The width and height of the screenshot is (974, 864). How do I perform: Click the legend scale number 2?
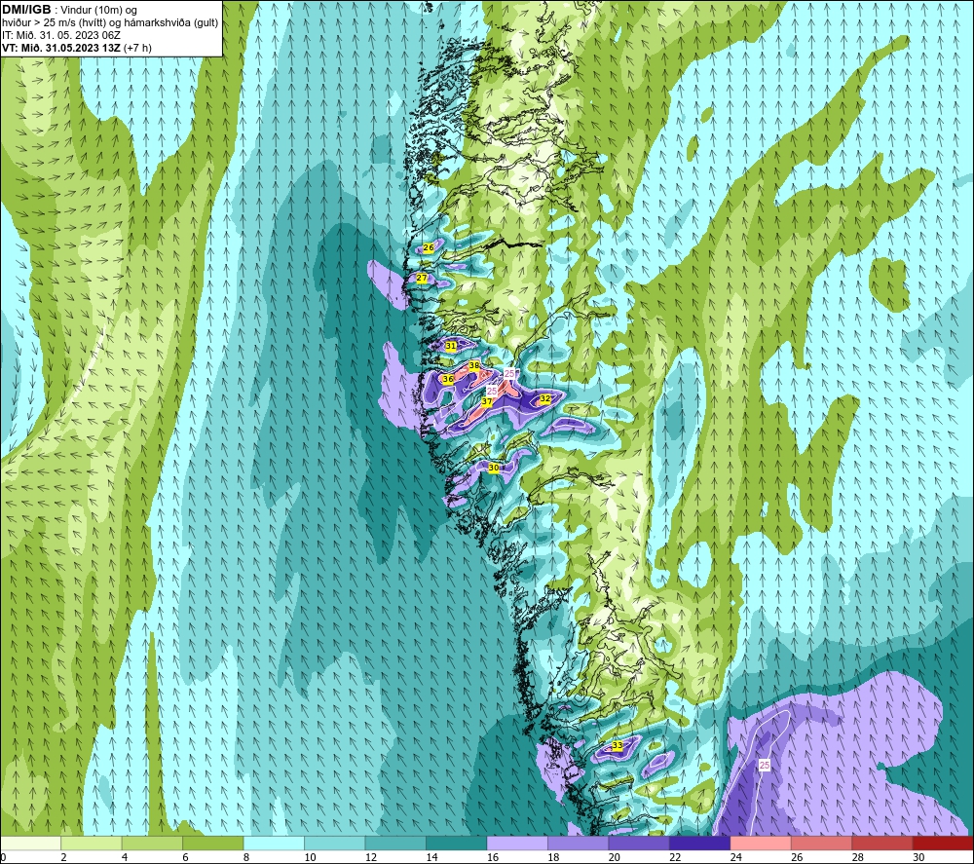(x=64, y=857)
